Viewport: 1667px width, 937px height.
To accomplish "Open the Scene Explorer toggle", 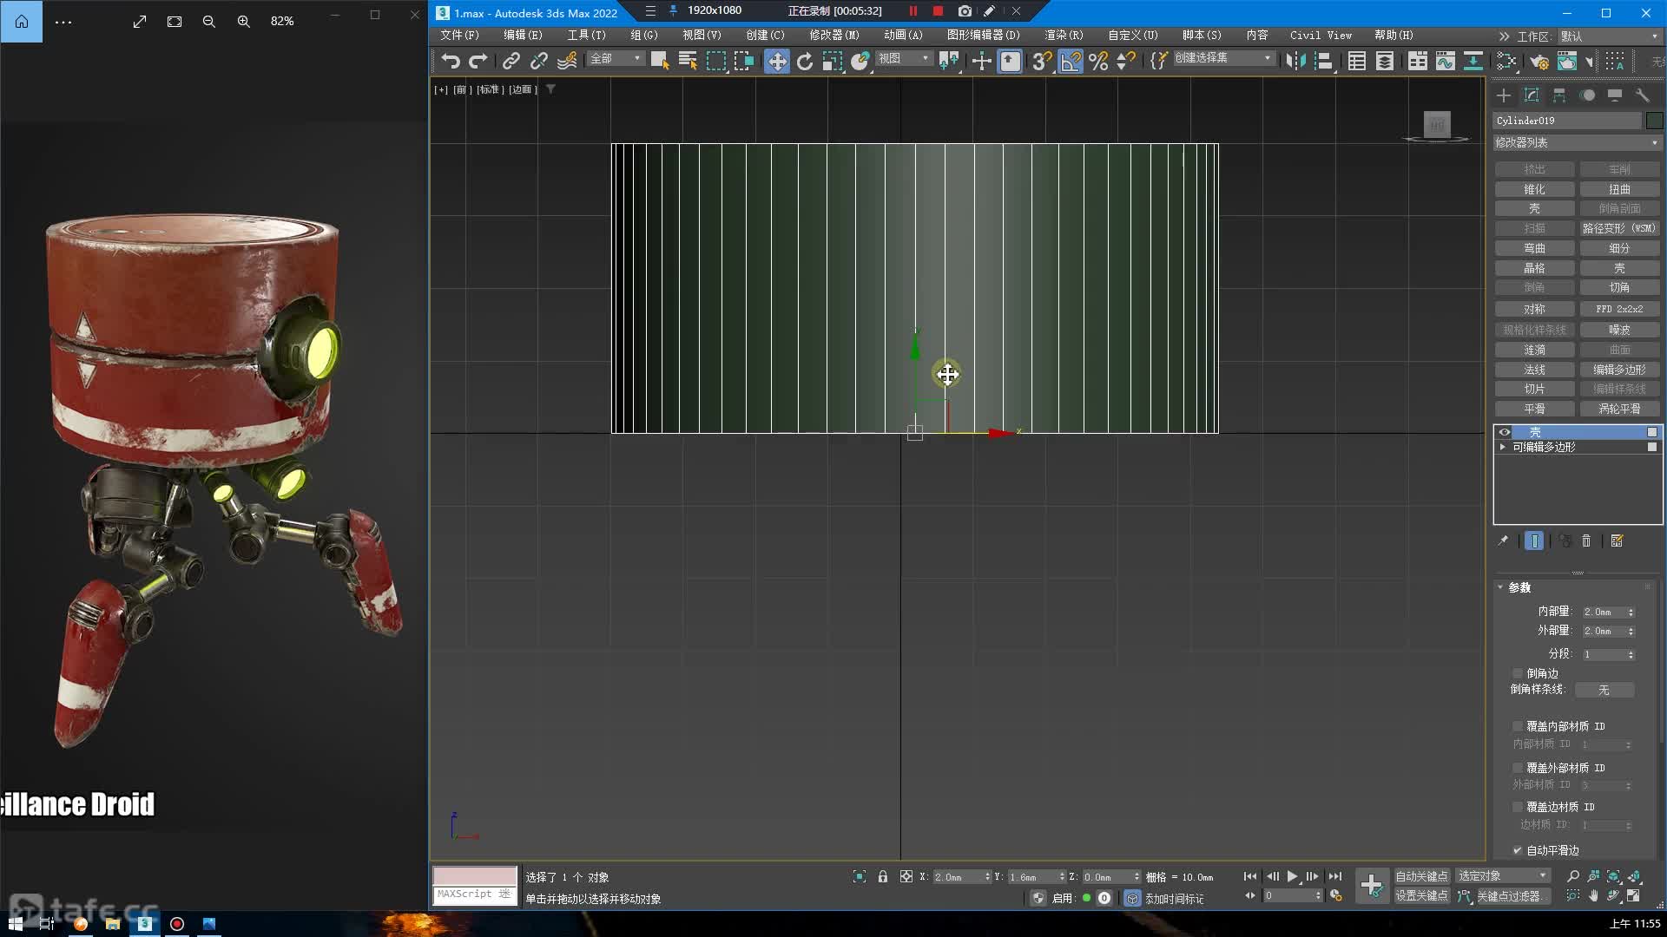I will (x=1357, y=61).
